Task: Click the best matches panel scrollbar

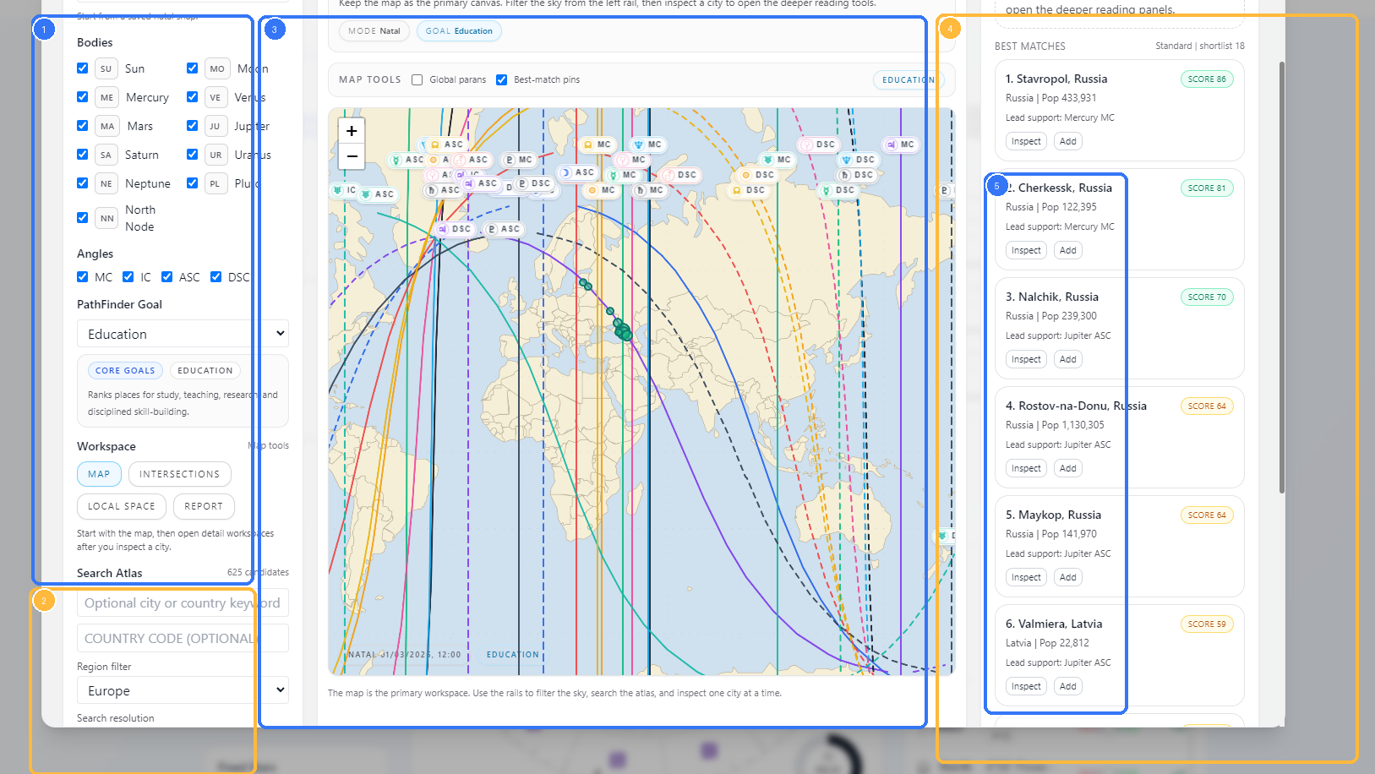Action: click(1282, 277)
